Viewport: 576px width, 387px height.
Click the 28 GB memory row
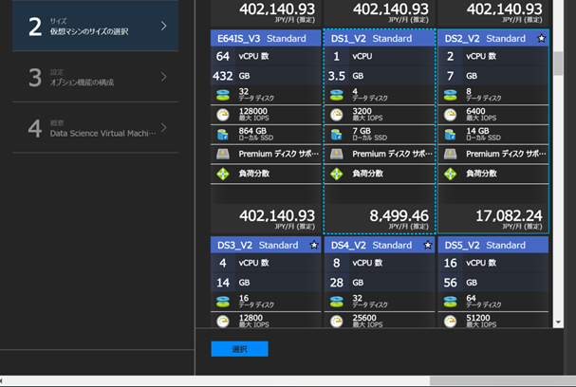pos(380,283)
